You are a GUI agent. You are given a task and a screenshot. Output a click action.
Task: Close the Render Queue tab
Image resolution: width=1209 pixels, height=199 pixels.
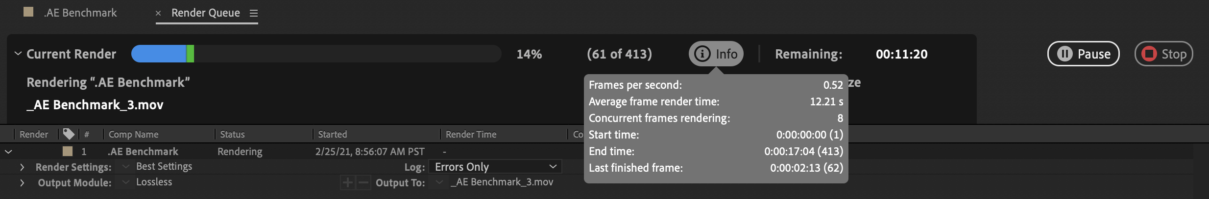click(x=158, y=14)
